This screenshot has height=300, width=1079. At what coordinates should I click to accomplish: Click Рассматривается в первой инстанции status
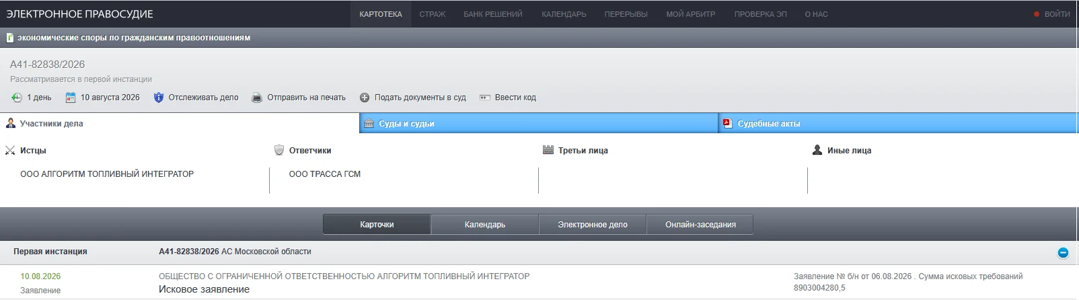tap(81, 79)
